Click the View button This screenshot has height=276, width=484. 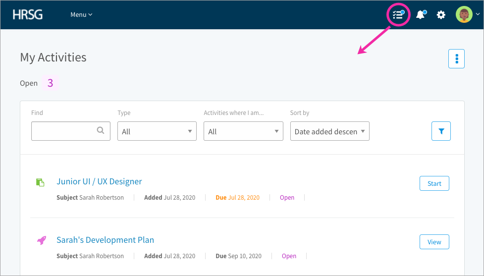click(x=434, y=242)
